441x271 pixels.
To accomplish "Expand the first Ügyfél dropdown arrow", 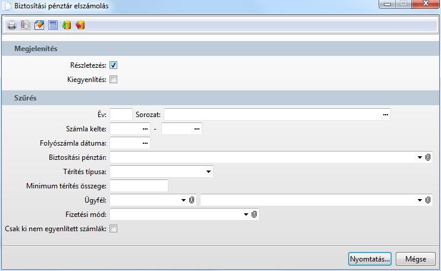I will (x=183, y=200).
